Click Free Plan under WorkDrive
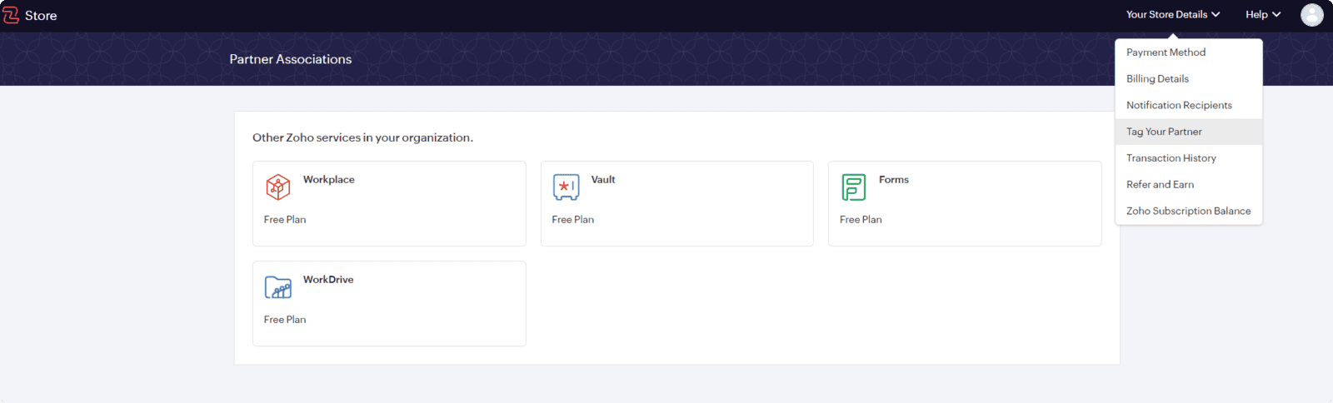This screenshot has width=1333, height=403. (285, 320)
